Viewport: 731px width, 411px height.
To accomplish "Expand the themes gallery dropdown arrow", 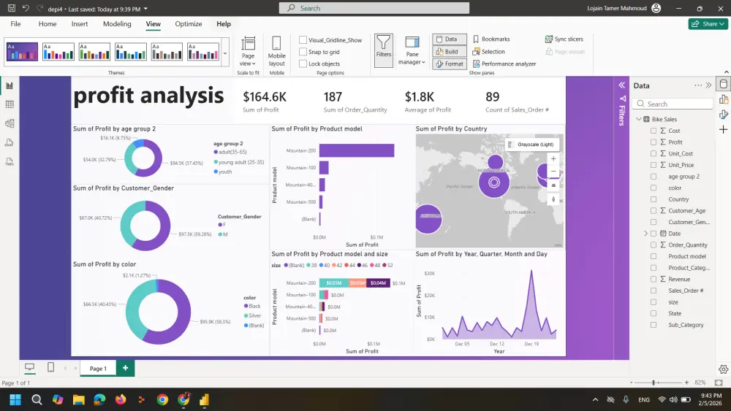I will coord(225,53).
